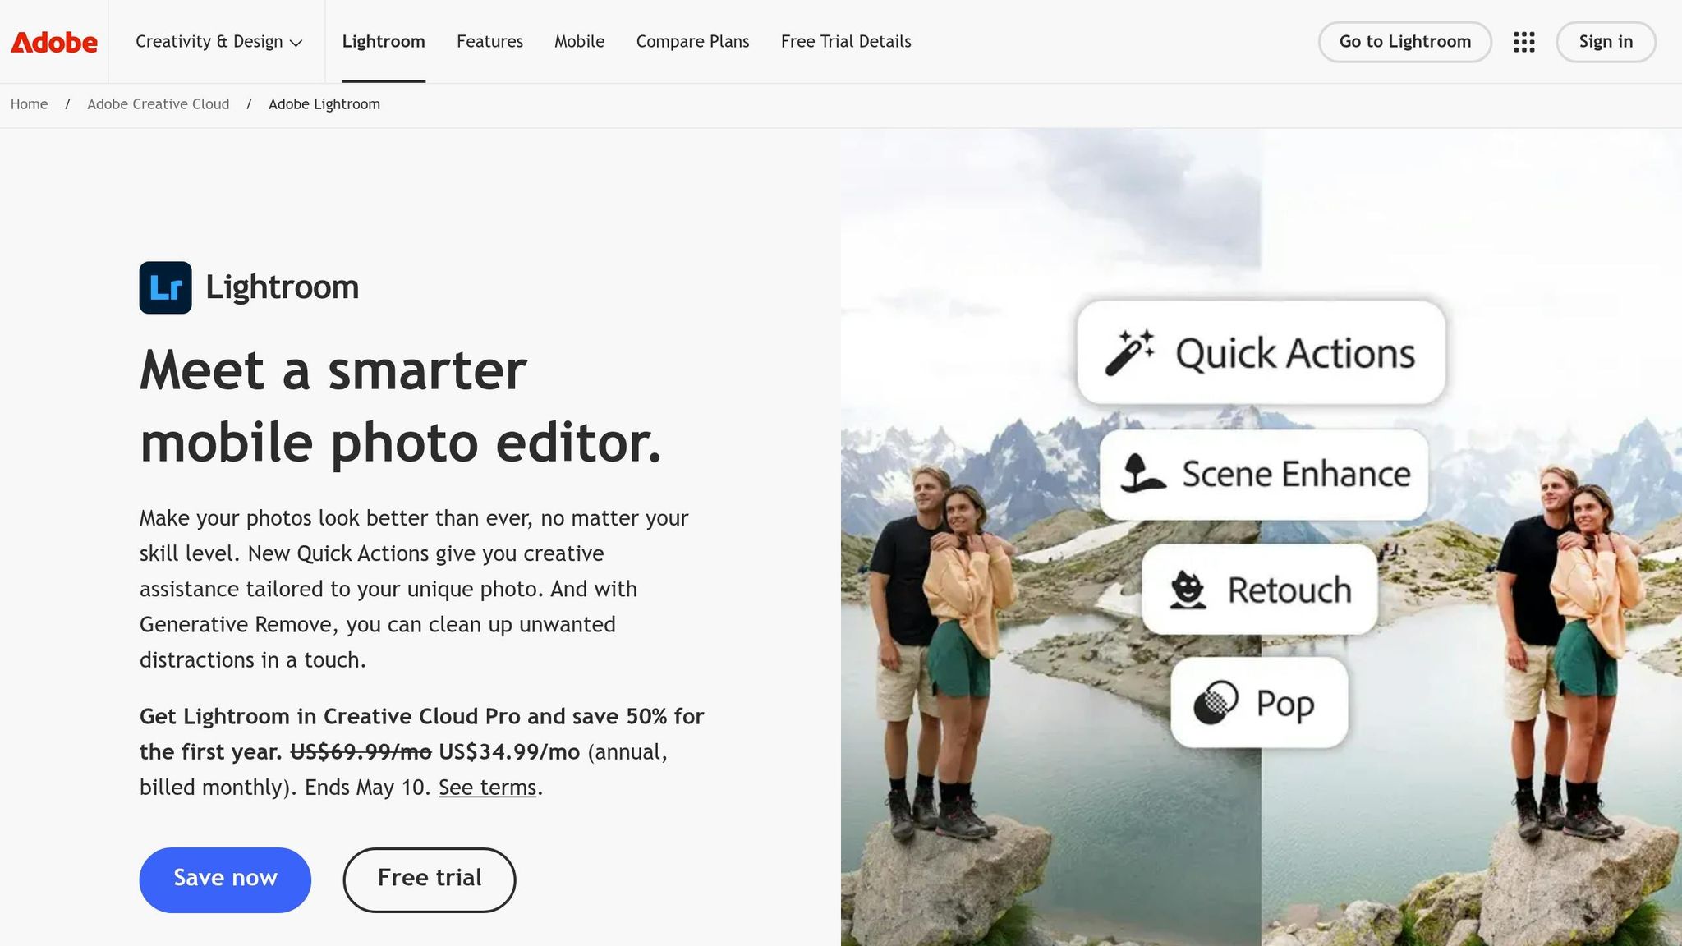The width and height of the screenshot is (1682, 946).
Task: Click the Lightroom Lr app icon
Action: coord(165,287)
